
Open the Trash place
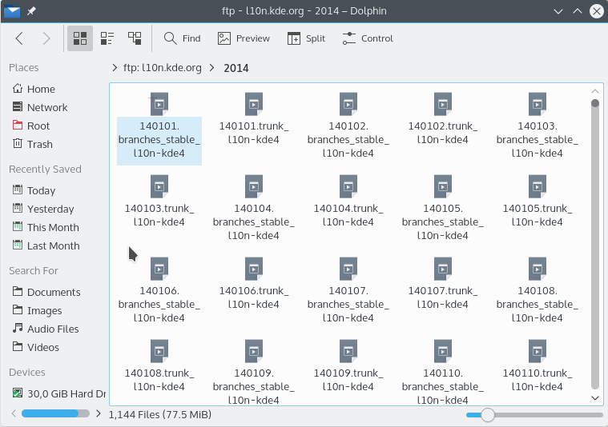point(39,144)
